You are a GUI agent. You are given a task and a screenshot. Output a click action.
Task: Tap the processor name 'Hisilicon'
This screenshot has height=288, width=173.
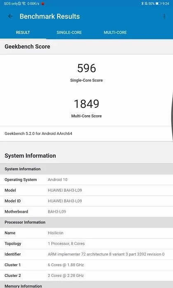pos(56,233)
